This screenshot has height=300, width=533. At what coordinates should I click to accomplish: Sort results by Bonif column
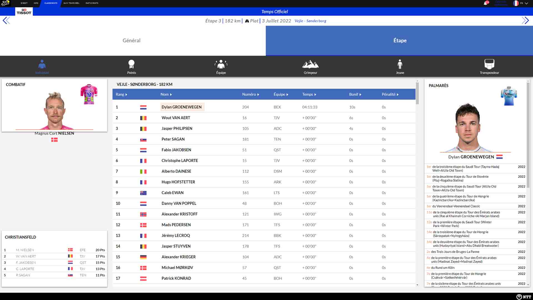click(355, 94)
